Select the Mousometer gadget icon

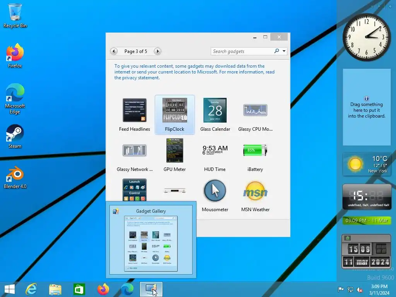point(215,191)
